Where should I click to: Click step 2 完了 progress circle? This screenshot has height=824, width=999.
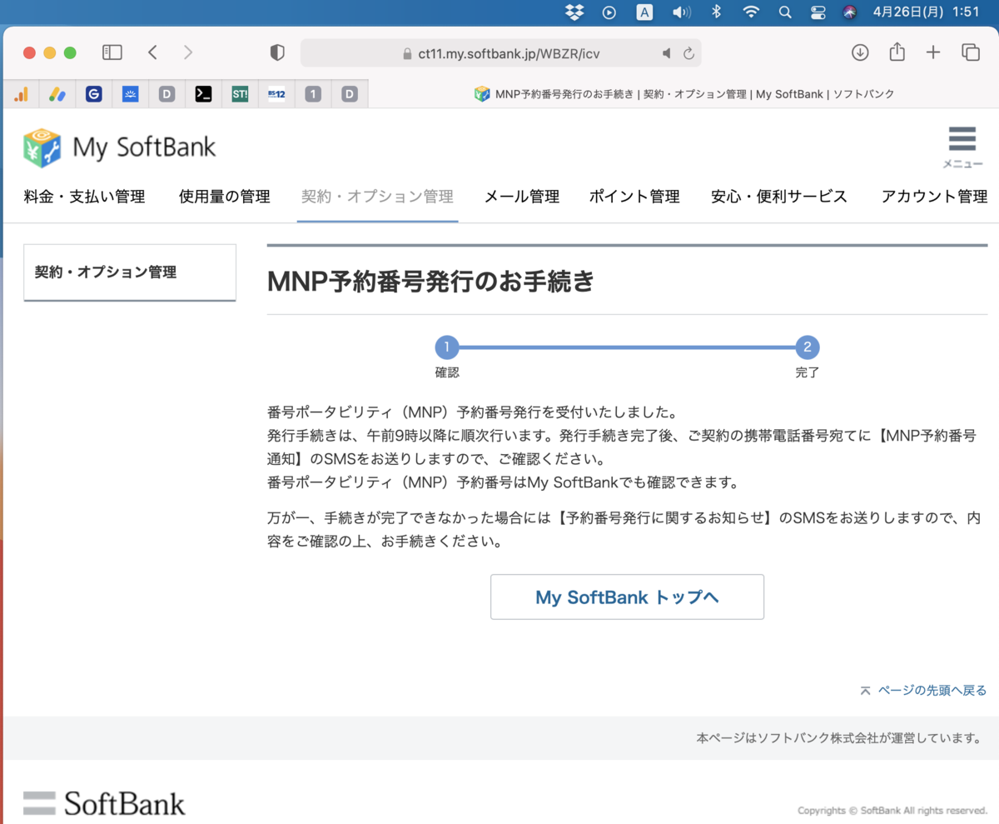pos(808,347)
